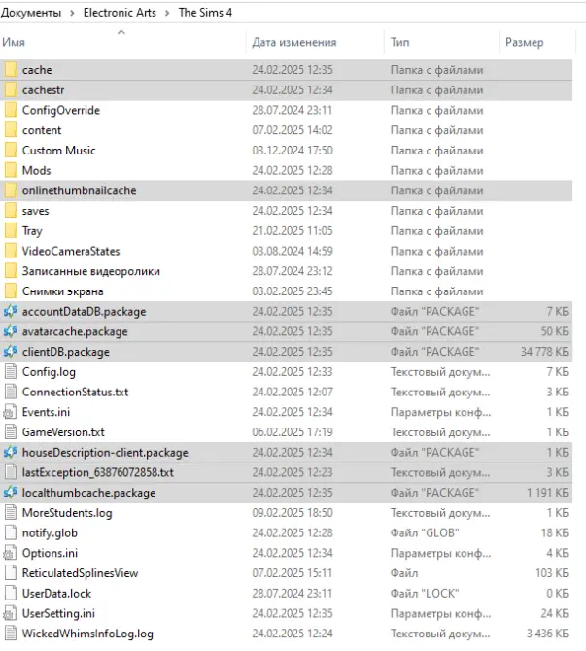Screen dimensions: 586x651
Task: Click the Mods folder icon
Action: click(11, 170)
